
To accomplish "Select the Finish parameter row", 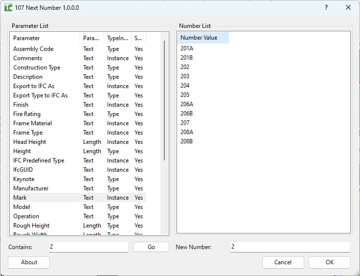I will [x=79, y=105].
